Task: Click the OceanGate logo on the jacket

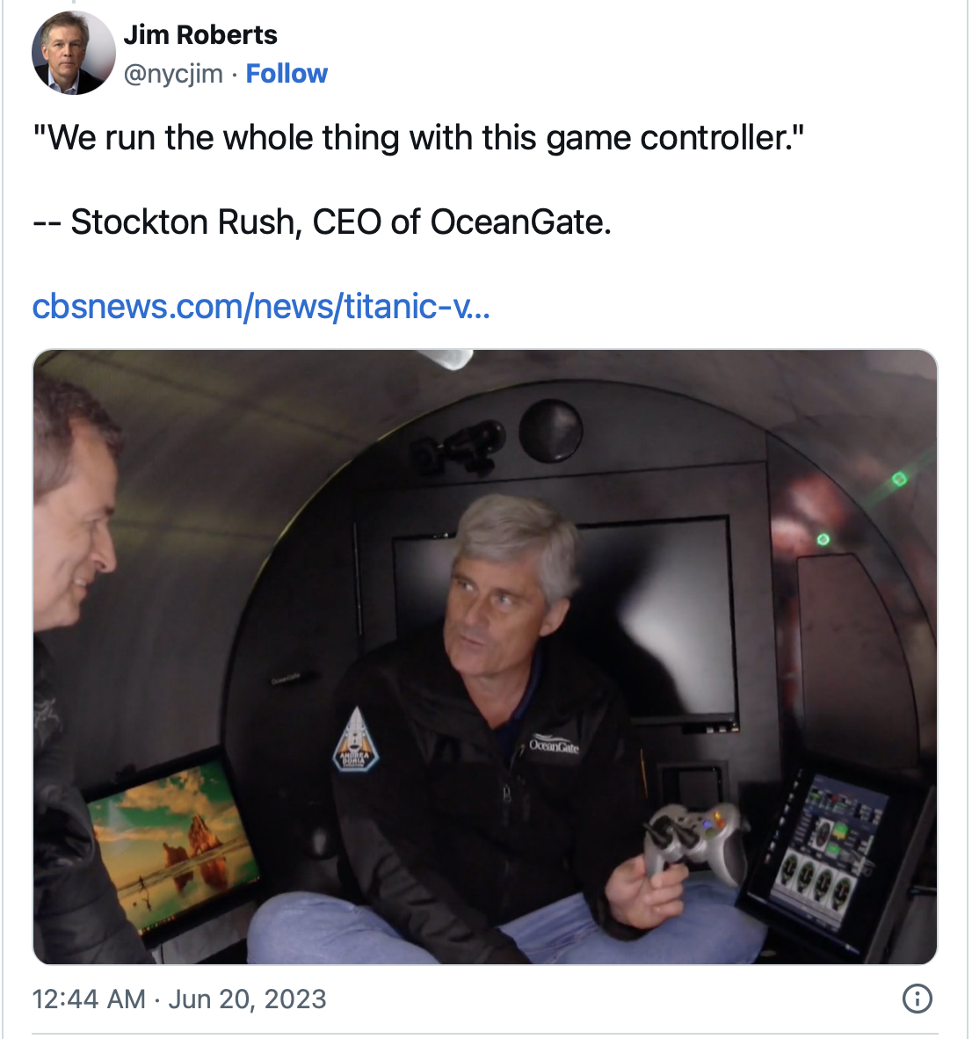Action: [x=554, y=744]
